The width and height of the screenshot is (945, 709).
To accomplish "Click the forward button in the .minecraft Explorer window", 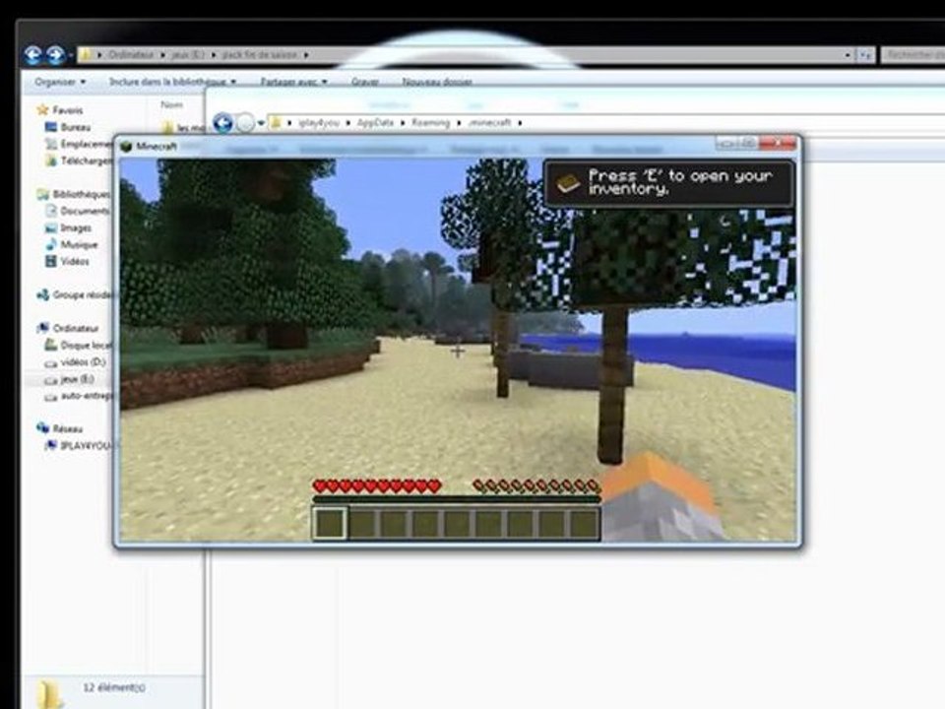I will click(245, 123).
